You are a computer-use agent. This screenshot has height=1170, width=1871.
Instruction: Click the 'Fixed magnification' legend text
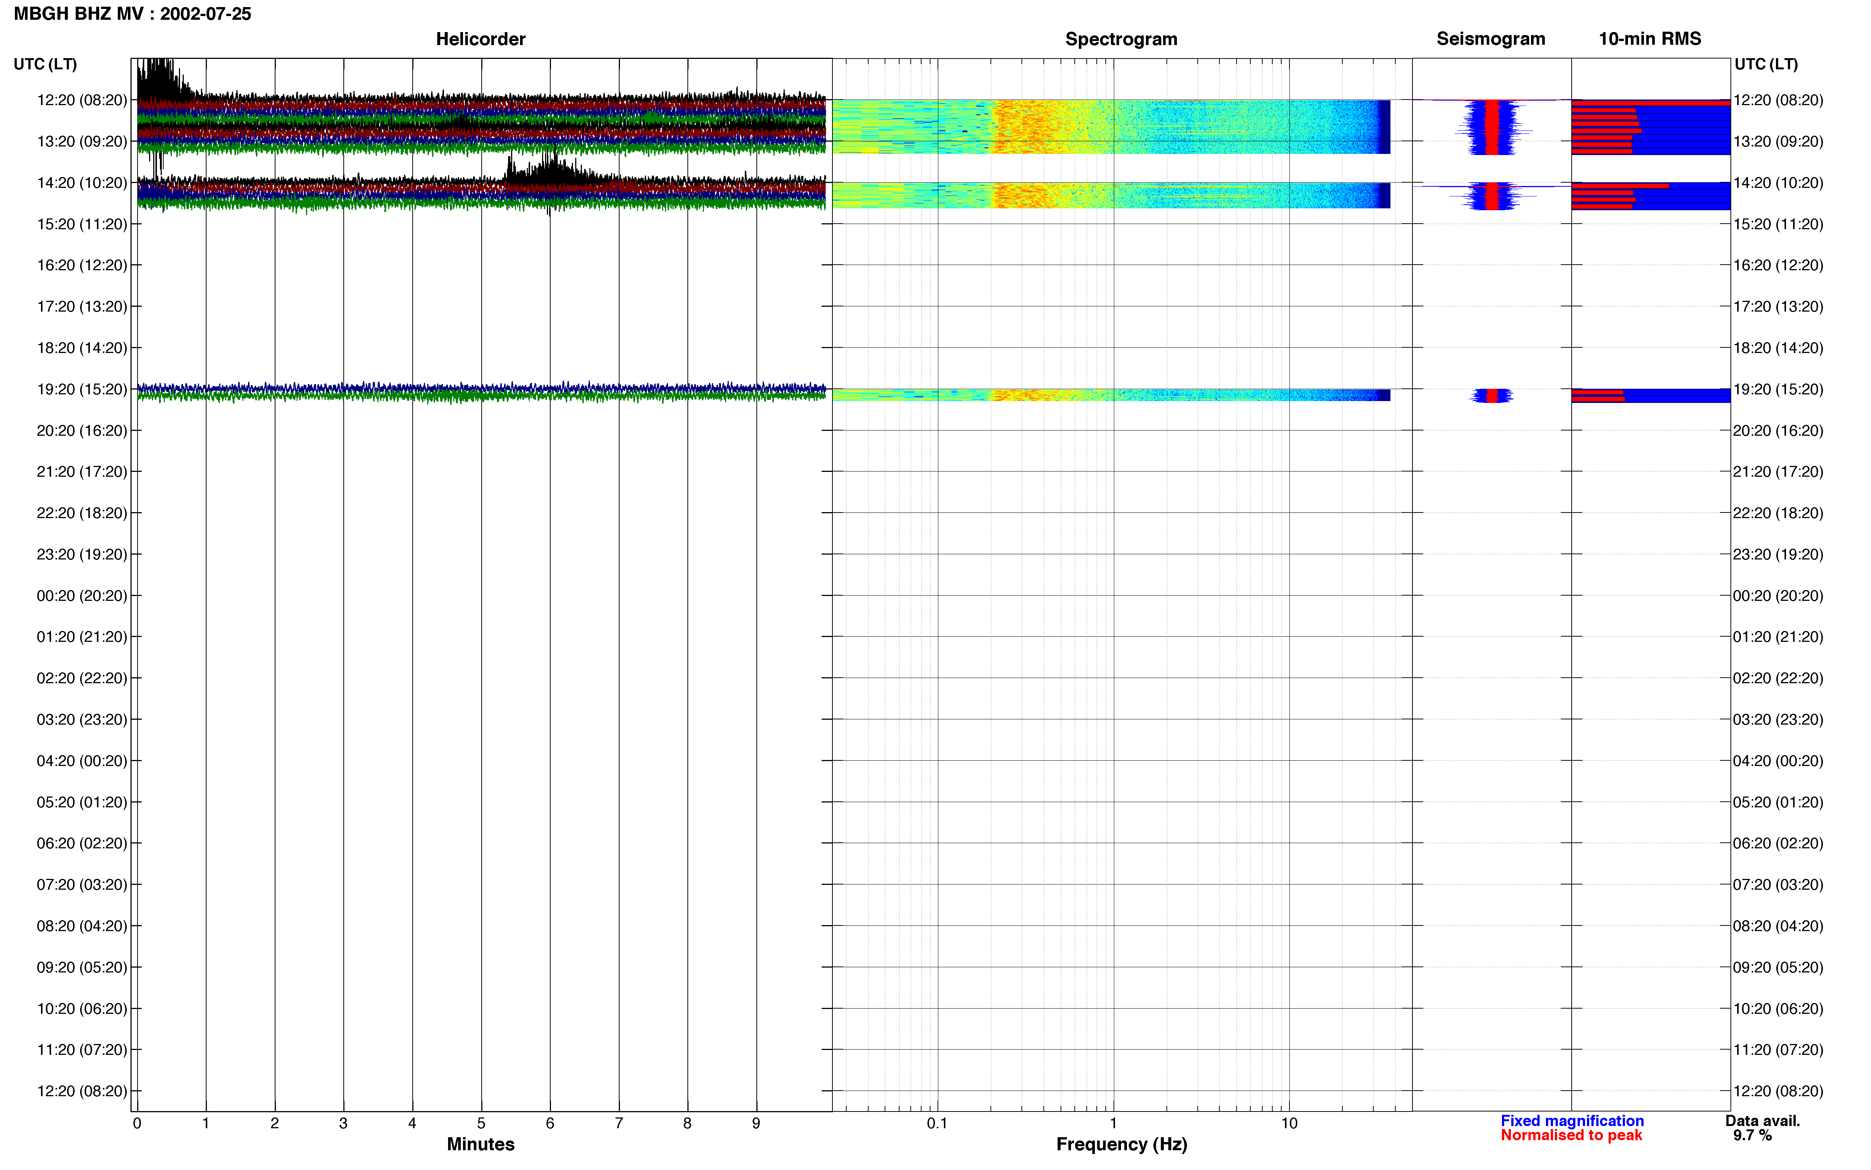point(1572,1120)
